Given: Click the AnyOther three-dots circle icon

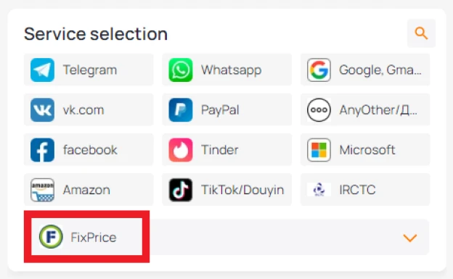Looking at the screenshot, I should click(319, 110).
